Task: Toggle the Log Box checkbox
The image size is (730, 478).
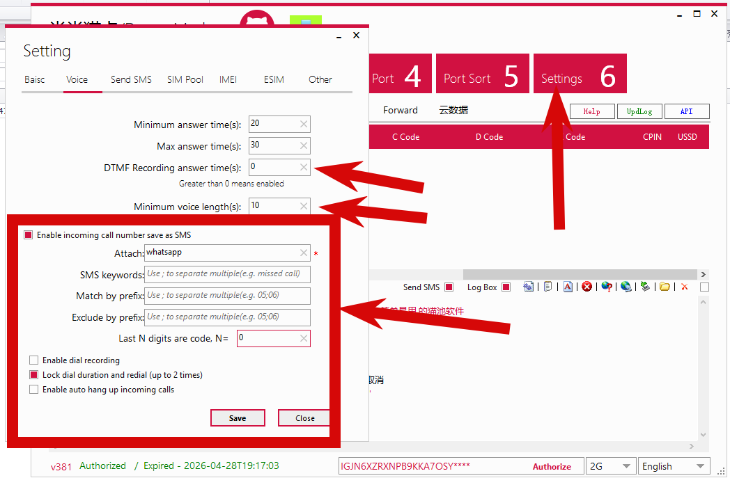Action: [x=506, y=287]
